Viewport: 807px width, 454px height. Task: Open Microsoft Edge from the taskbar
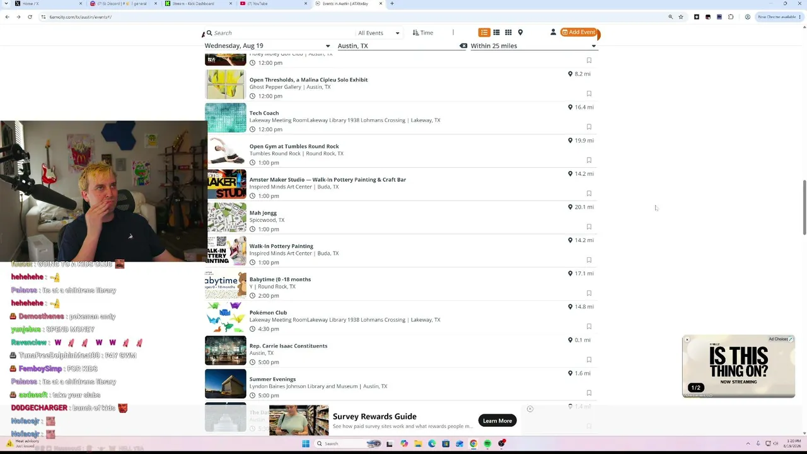pyautogui.click(x=432, y=444)
